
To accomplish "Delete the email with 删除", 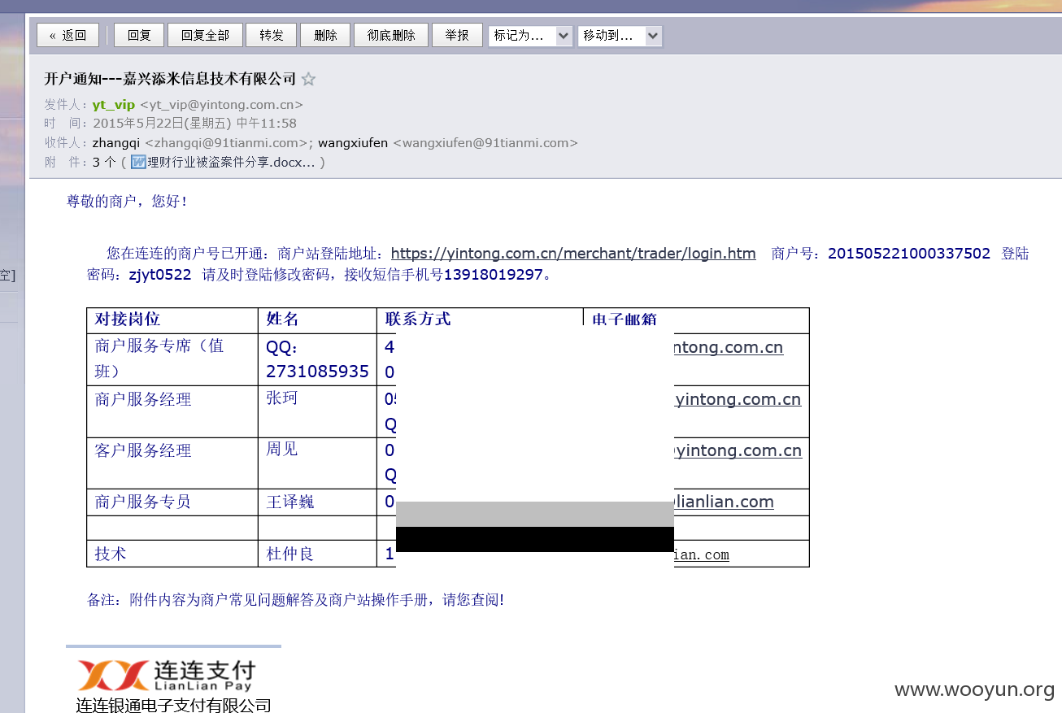I will point(325,35).
